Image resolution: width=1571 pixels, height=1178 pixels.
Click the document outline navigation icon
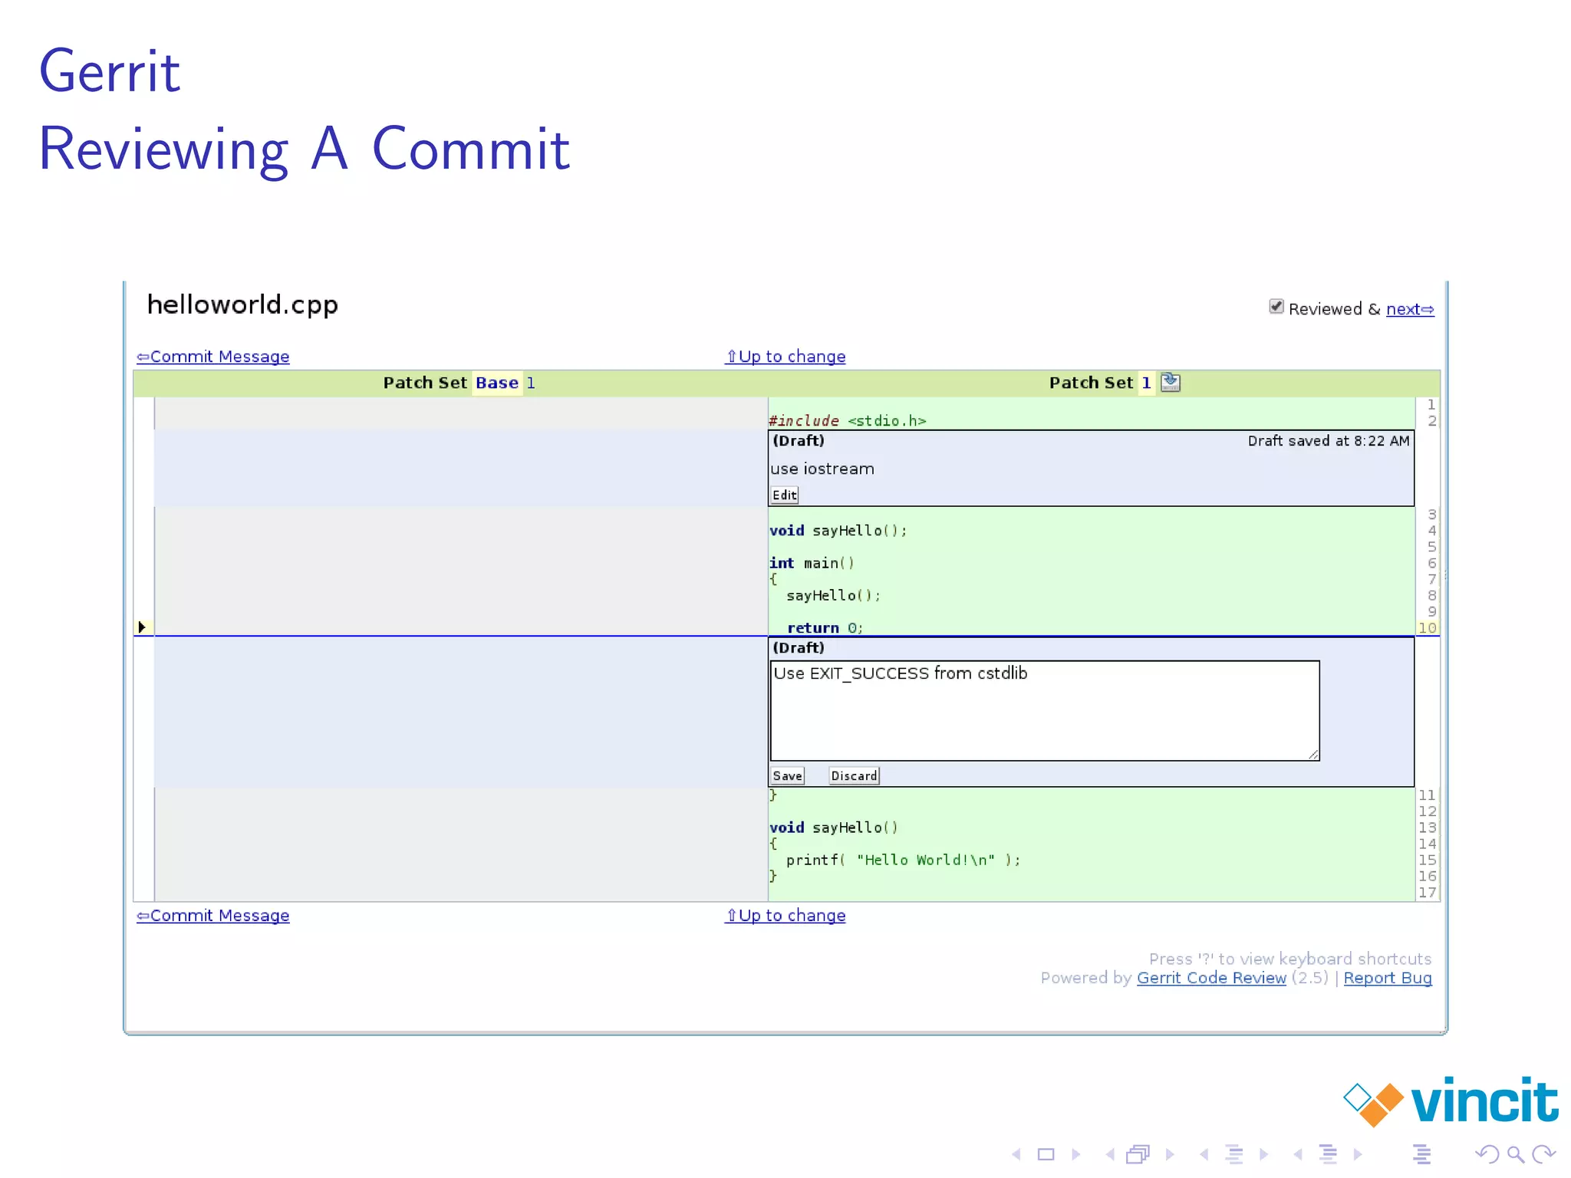1422,1154
